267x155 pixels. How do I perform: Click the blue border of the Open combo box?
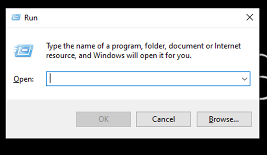tap(148, 72)
